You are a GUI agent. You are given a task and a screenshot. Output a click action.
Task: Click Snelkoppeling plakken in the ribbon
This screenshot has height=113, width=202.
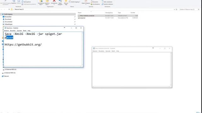coord(29,4)
